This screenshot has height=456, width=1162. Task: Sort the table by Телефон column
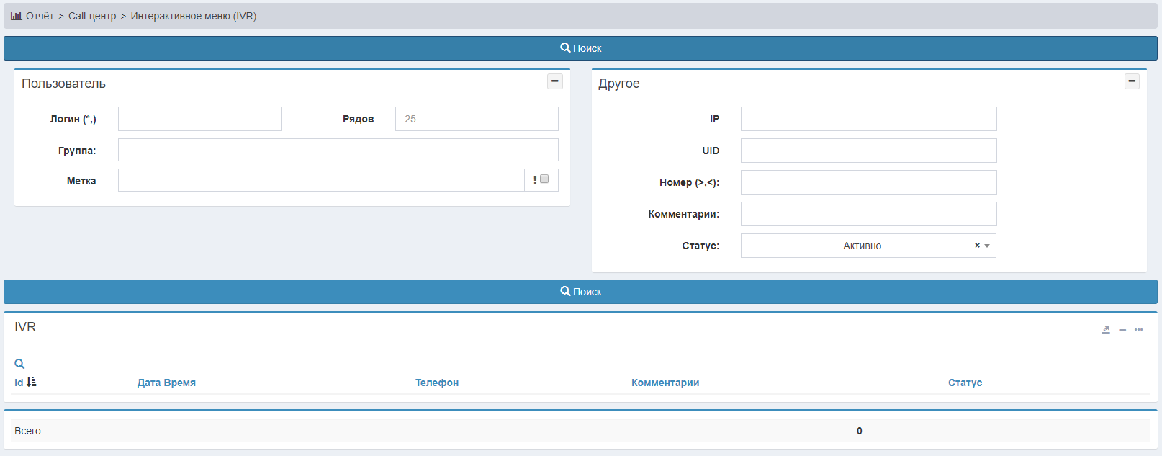point(437,383)
